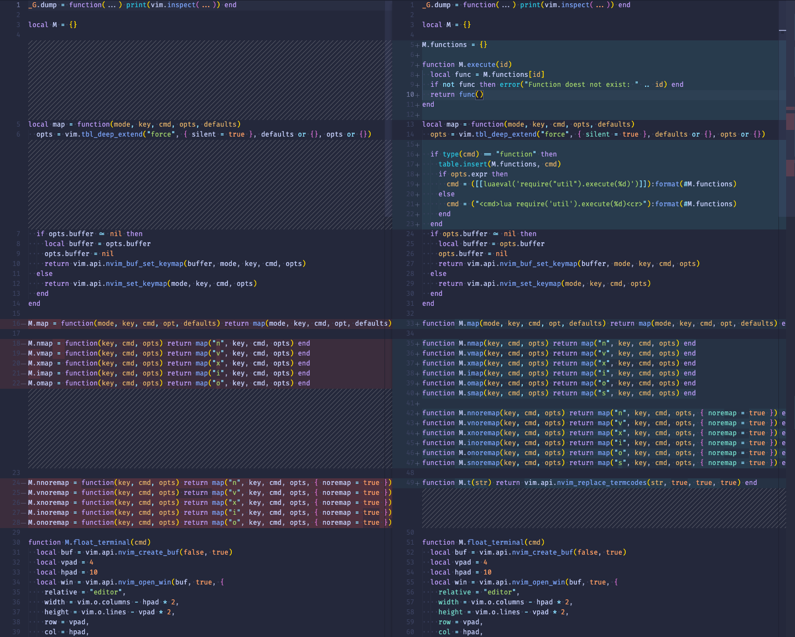Viewport: 795px width, 637px height.
Task: Click the removed 'M.omap = function' line
Action: coord(169,383)
